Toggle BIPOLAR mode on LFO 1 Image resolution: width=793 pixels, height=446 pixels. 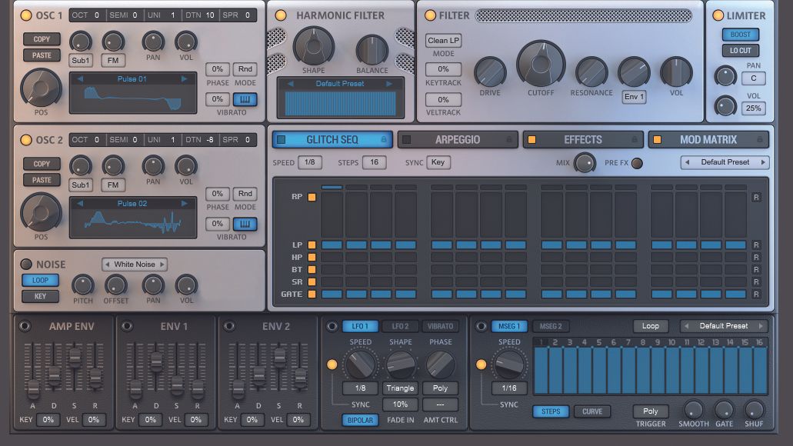point(360,420)
